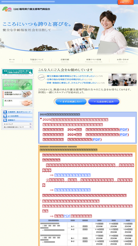Viewport: 138px width, 246px height.
Task: Open the first 2024 PDF link
Action: [124, 129]
